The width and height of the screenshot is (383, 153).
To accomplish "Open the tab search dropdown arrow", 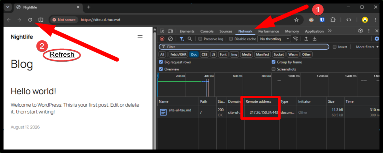I will point(8,7).
